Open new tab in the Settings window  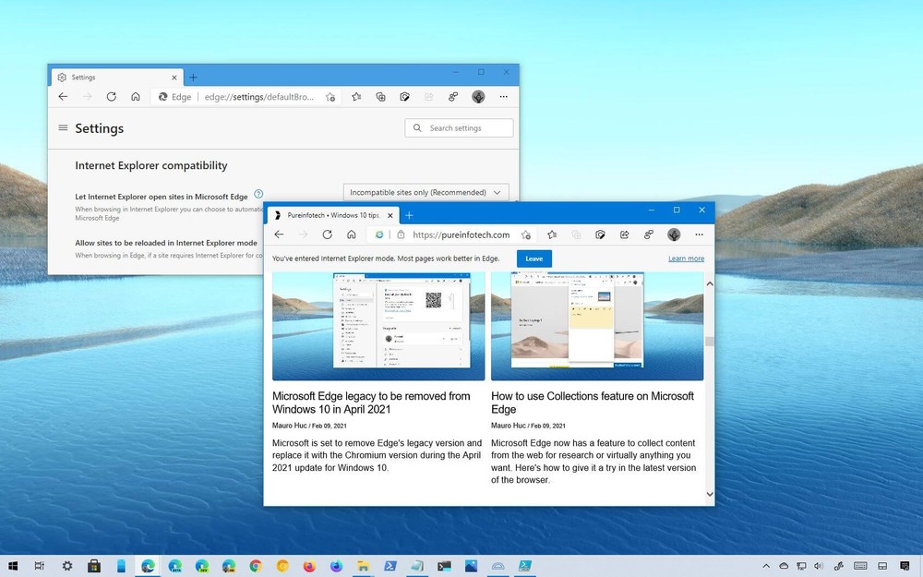click(x=193, y=78)
